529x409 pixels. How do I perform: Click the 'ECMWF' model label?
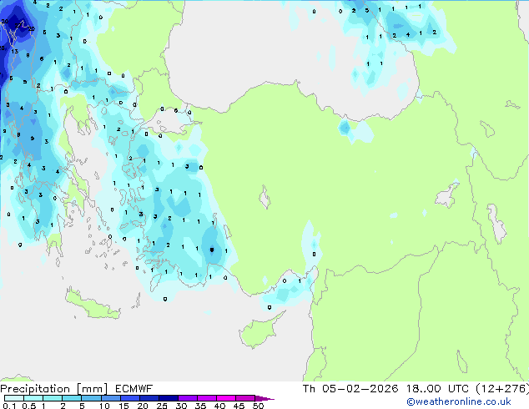134,389
